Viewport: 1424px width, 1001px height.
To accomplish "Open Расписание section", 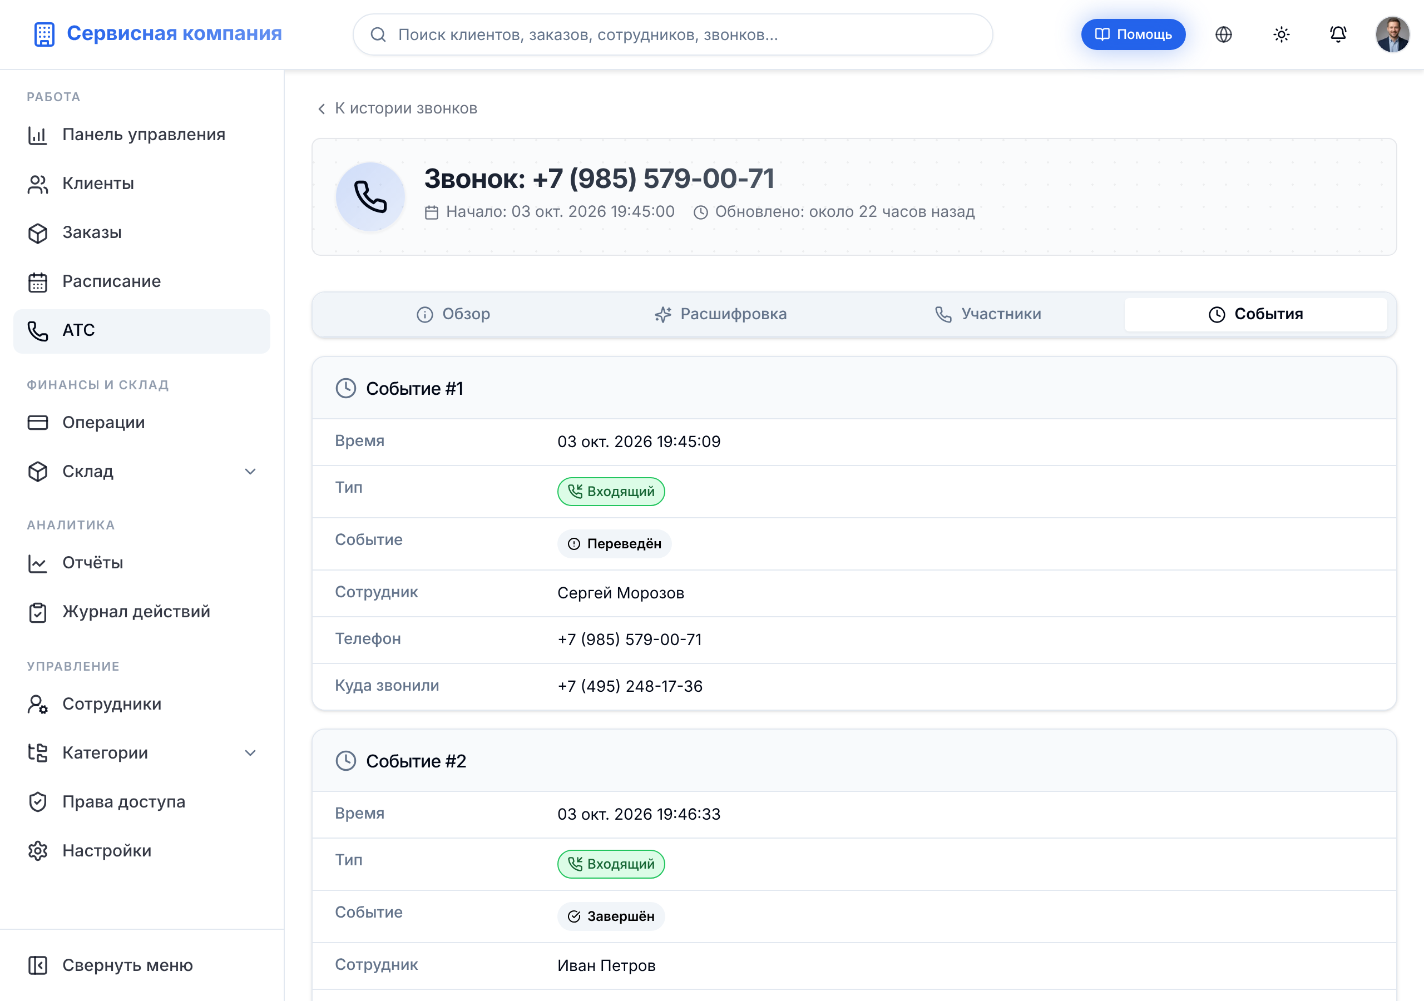I will [x=142, y=281].
